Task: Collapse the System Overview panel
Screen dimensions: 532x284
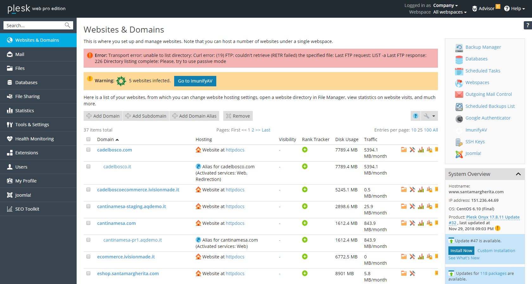Action: click(518, 174)
